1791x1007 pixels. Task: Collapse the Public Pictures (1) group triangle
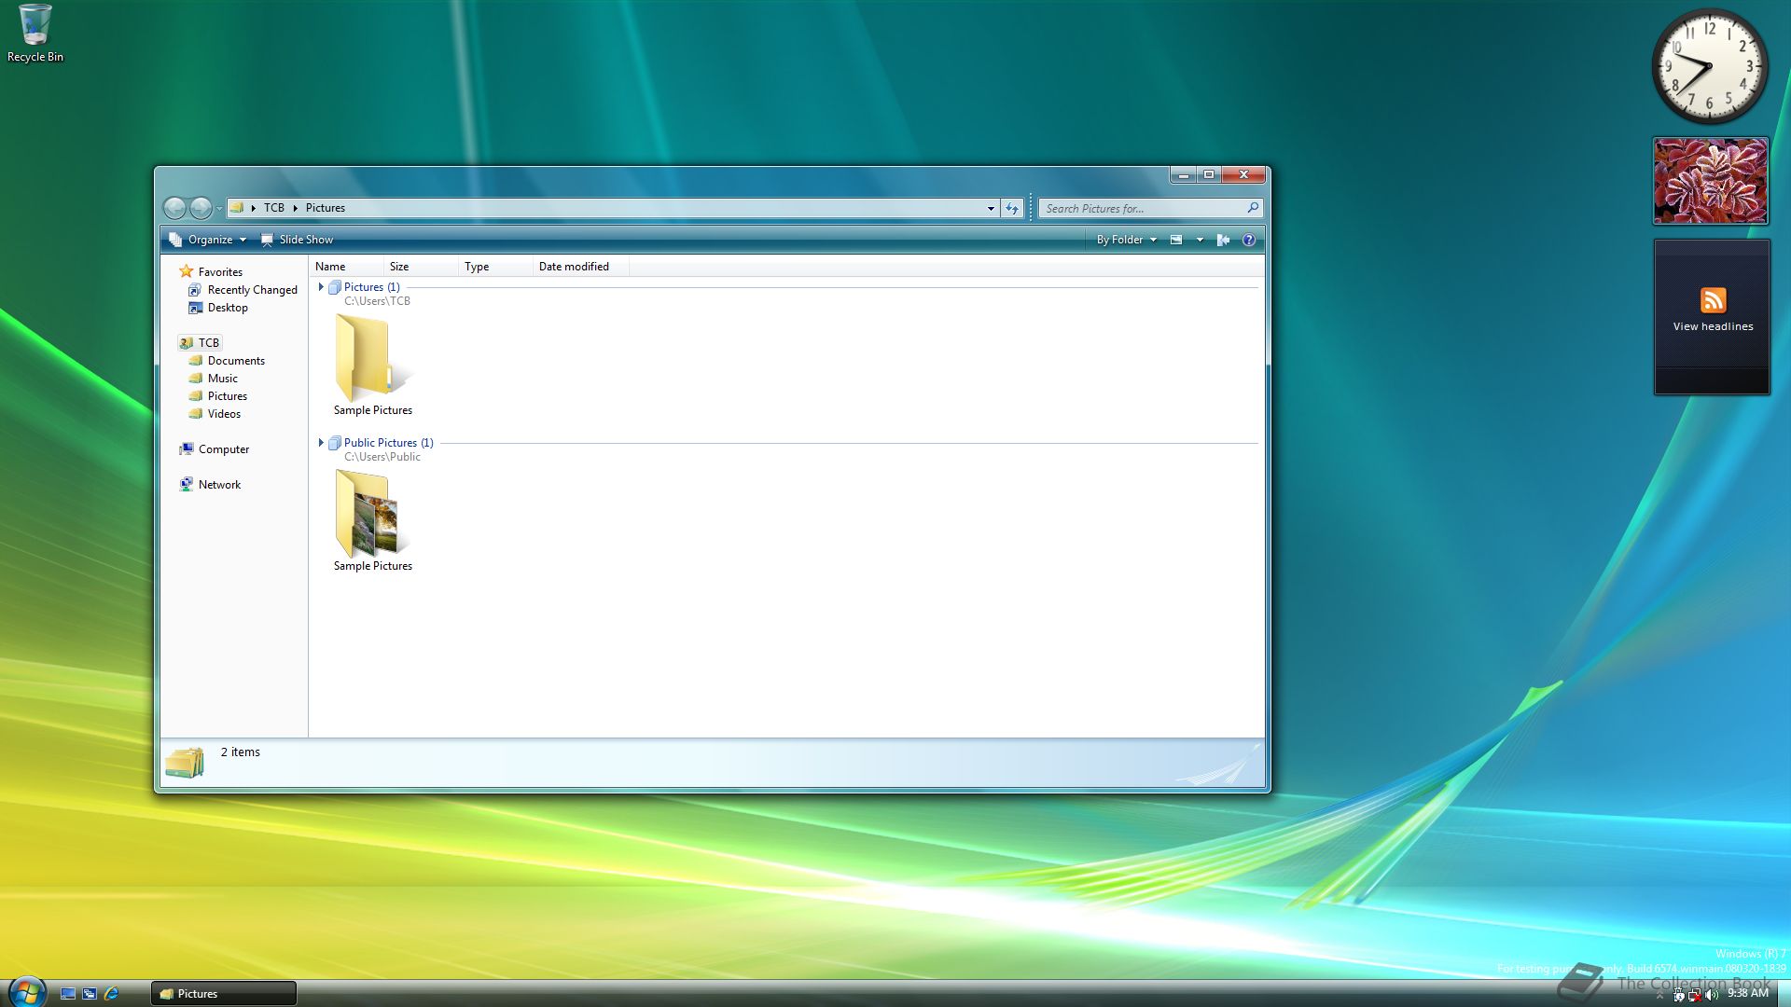click(x=321, y=443)
